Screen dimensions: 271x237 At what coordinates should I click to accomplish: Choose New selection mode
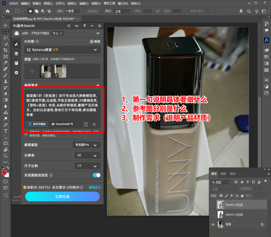(30, 11)
